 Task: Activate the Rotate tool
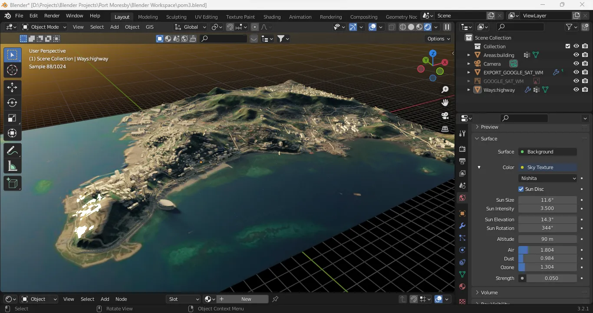pos(12,103)
